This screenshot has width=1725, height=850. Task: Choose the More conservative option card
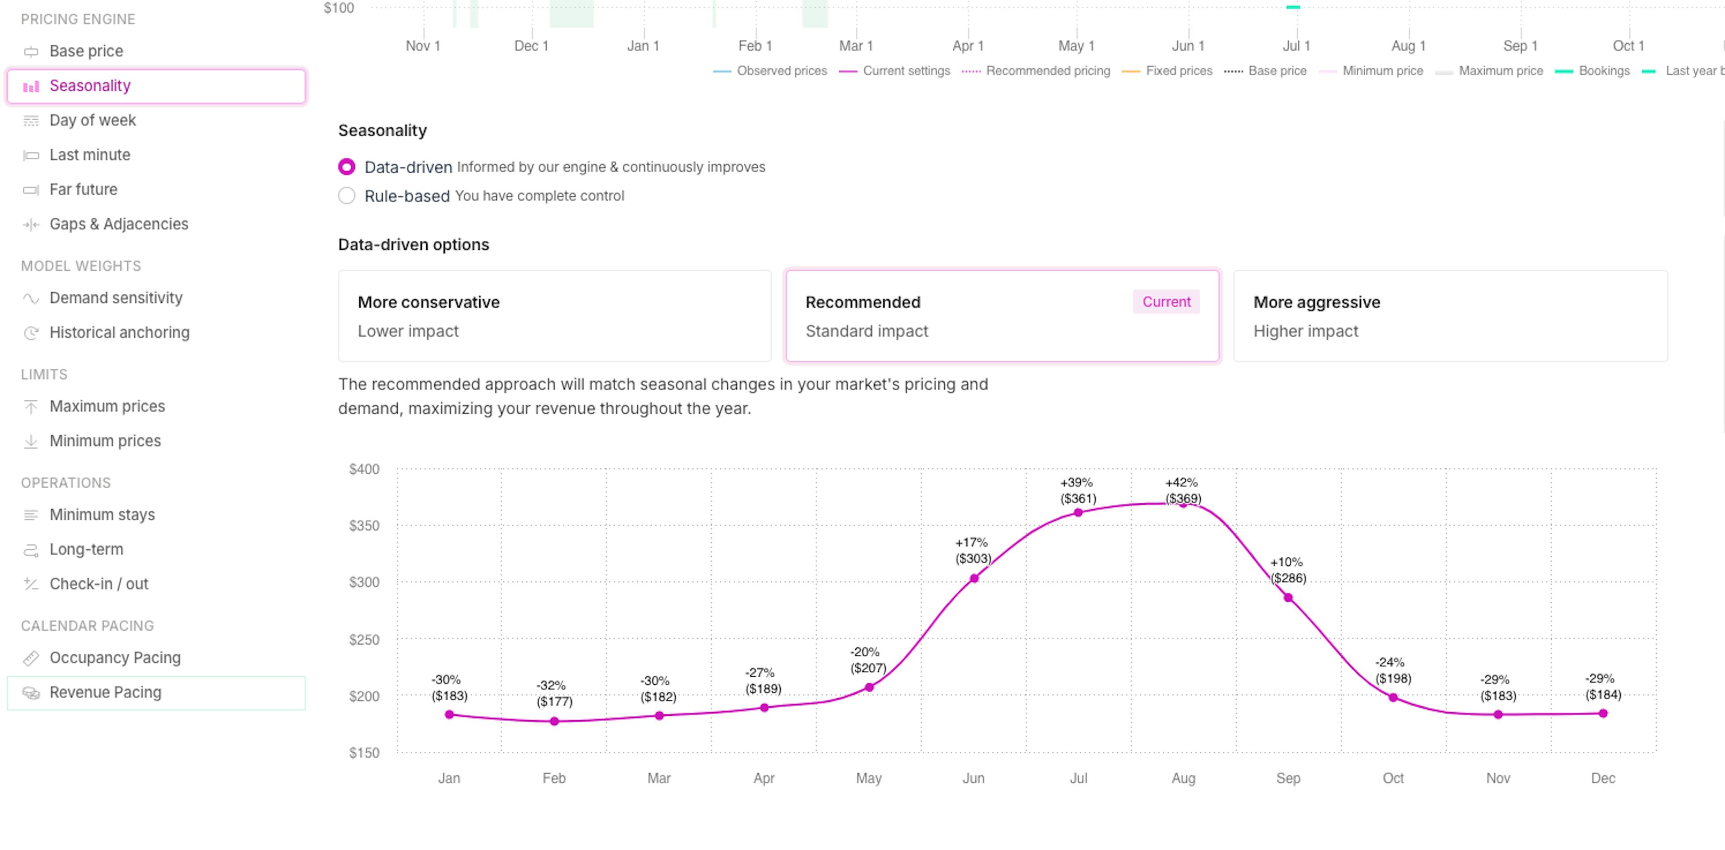pyautogui.click(x=554, y=316)
